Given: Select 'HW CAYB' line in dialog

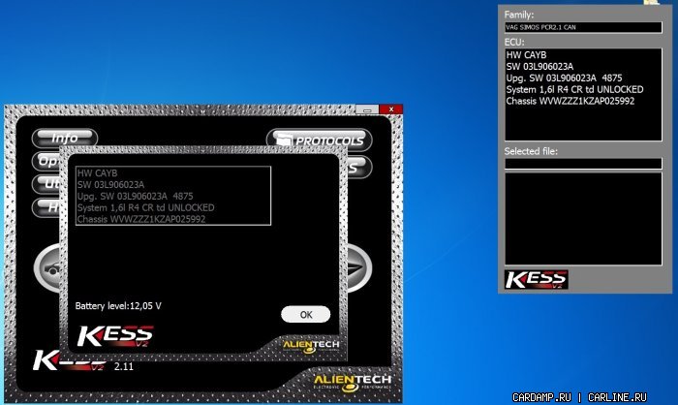Looking at the screenshot, I should (x=97, y=173).
